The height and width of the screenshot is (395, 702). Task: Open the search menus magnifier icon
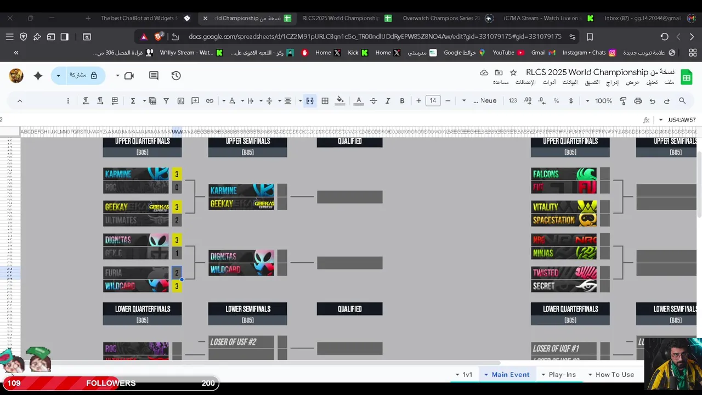[x=682, y=101]
